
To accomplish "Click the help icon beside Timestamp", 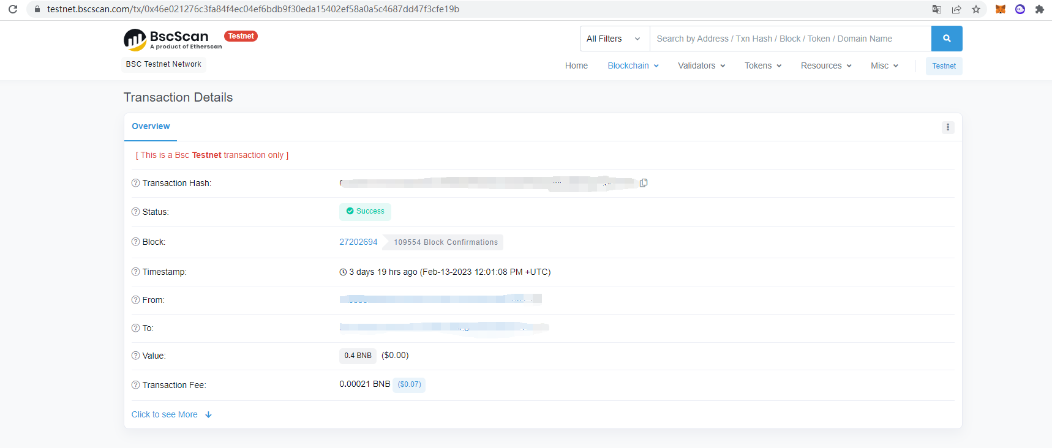I will 135,272.
